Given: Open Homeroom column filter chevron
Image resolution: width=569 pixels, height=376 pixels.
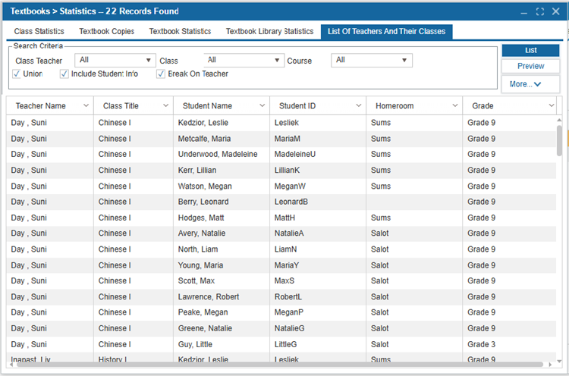Looking at the screenshot, I should [x=455, y=105].
